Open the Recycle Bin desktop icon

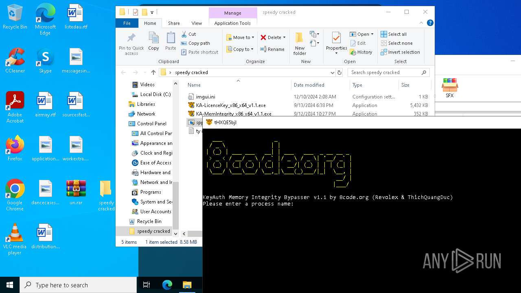click(15, 17)
